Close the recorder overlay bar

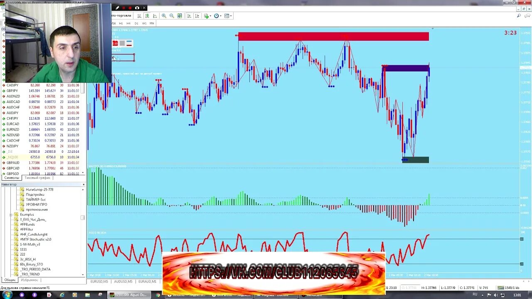(x=144, y=7)
